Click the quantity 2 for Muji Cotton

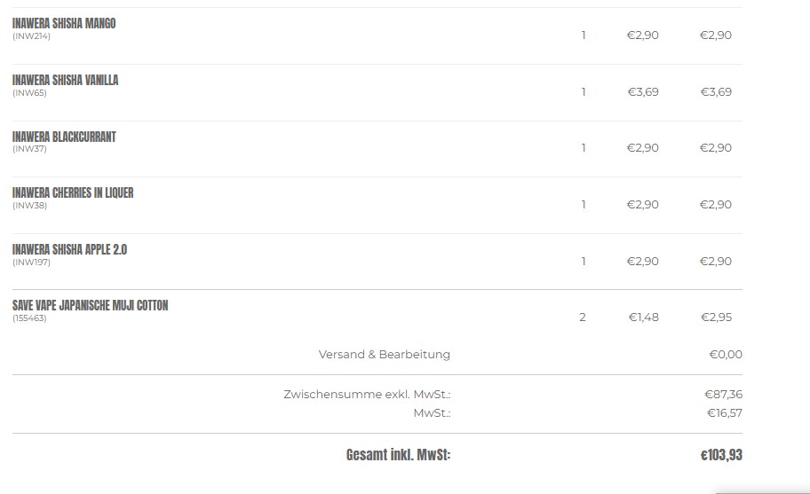pos(583,318)
